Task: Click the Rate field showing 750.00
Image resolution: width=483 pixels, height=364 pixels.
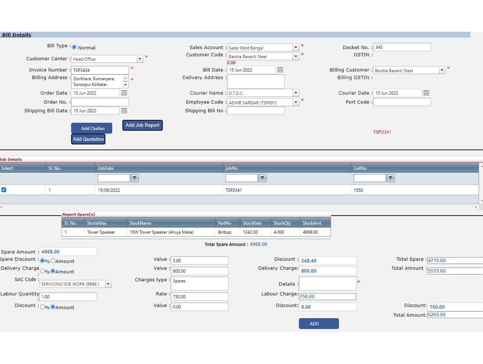Action: (x=199, y=297)
